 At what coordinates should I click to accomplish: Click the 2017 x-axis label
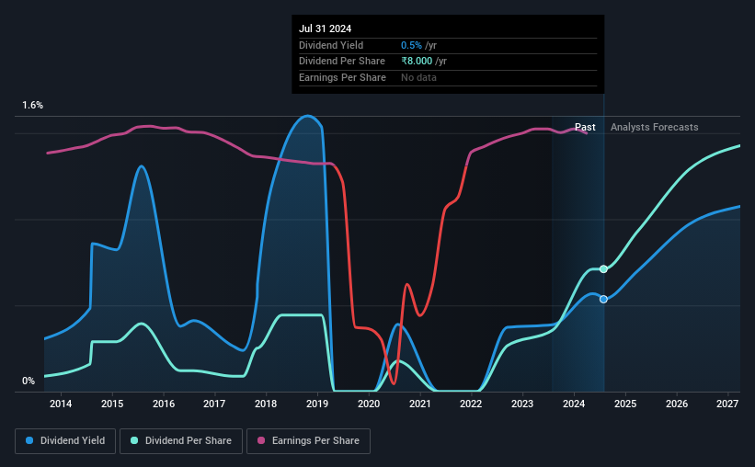214,404
